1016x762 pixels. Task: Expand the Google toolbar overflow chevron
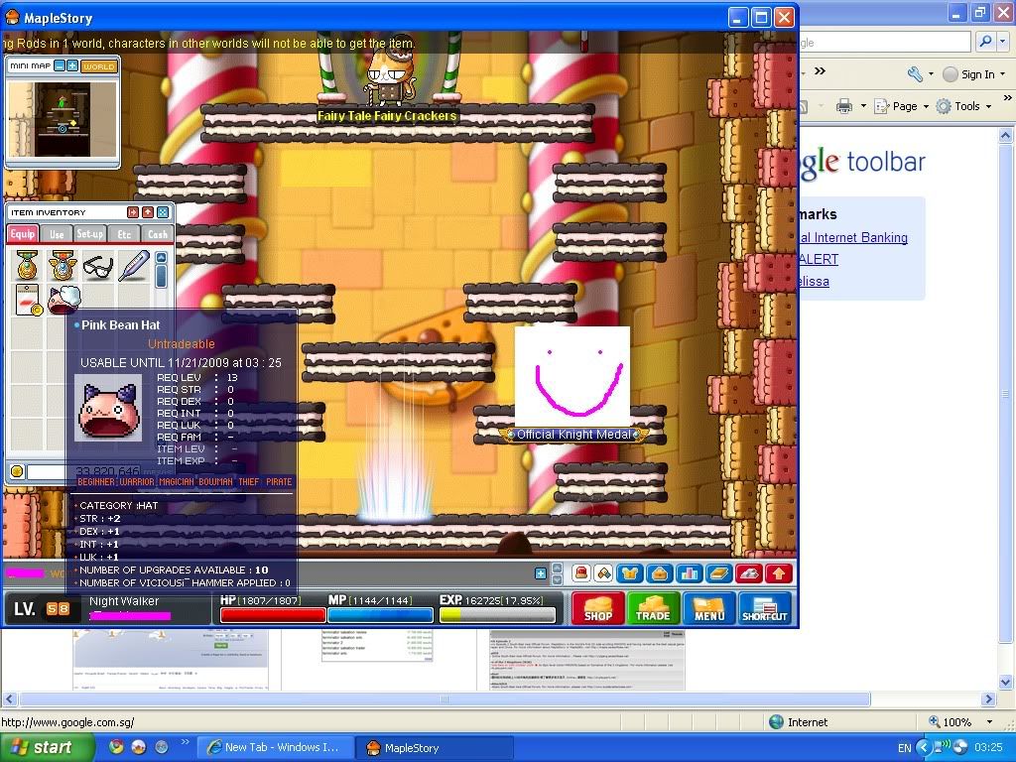click(821, 70)
